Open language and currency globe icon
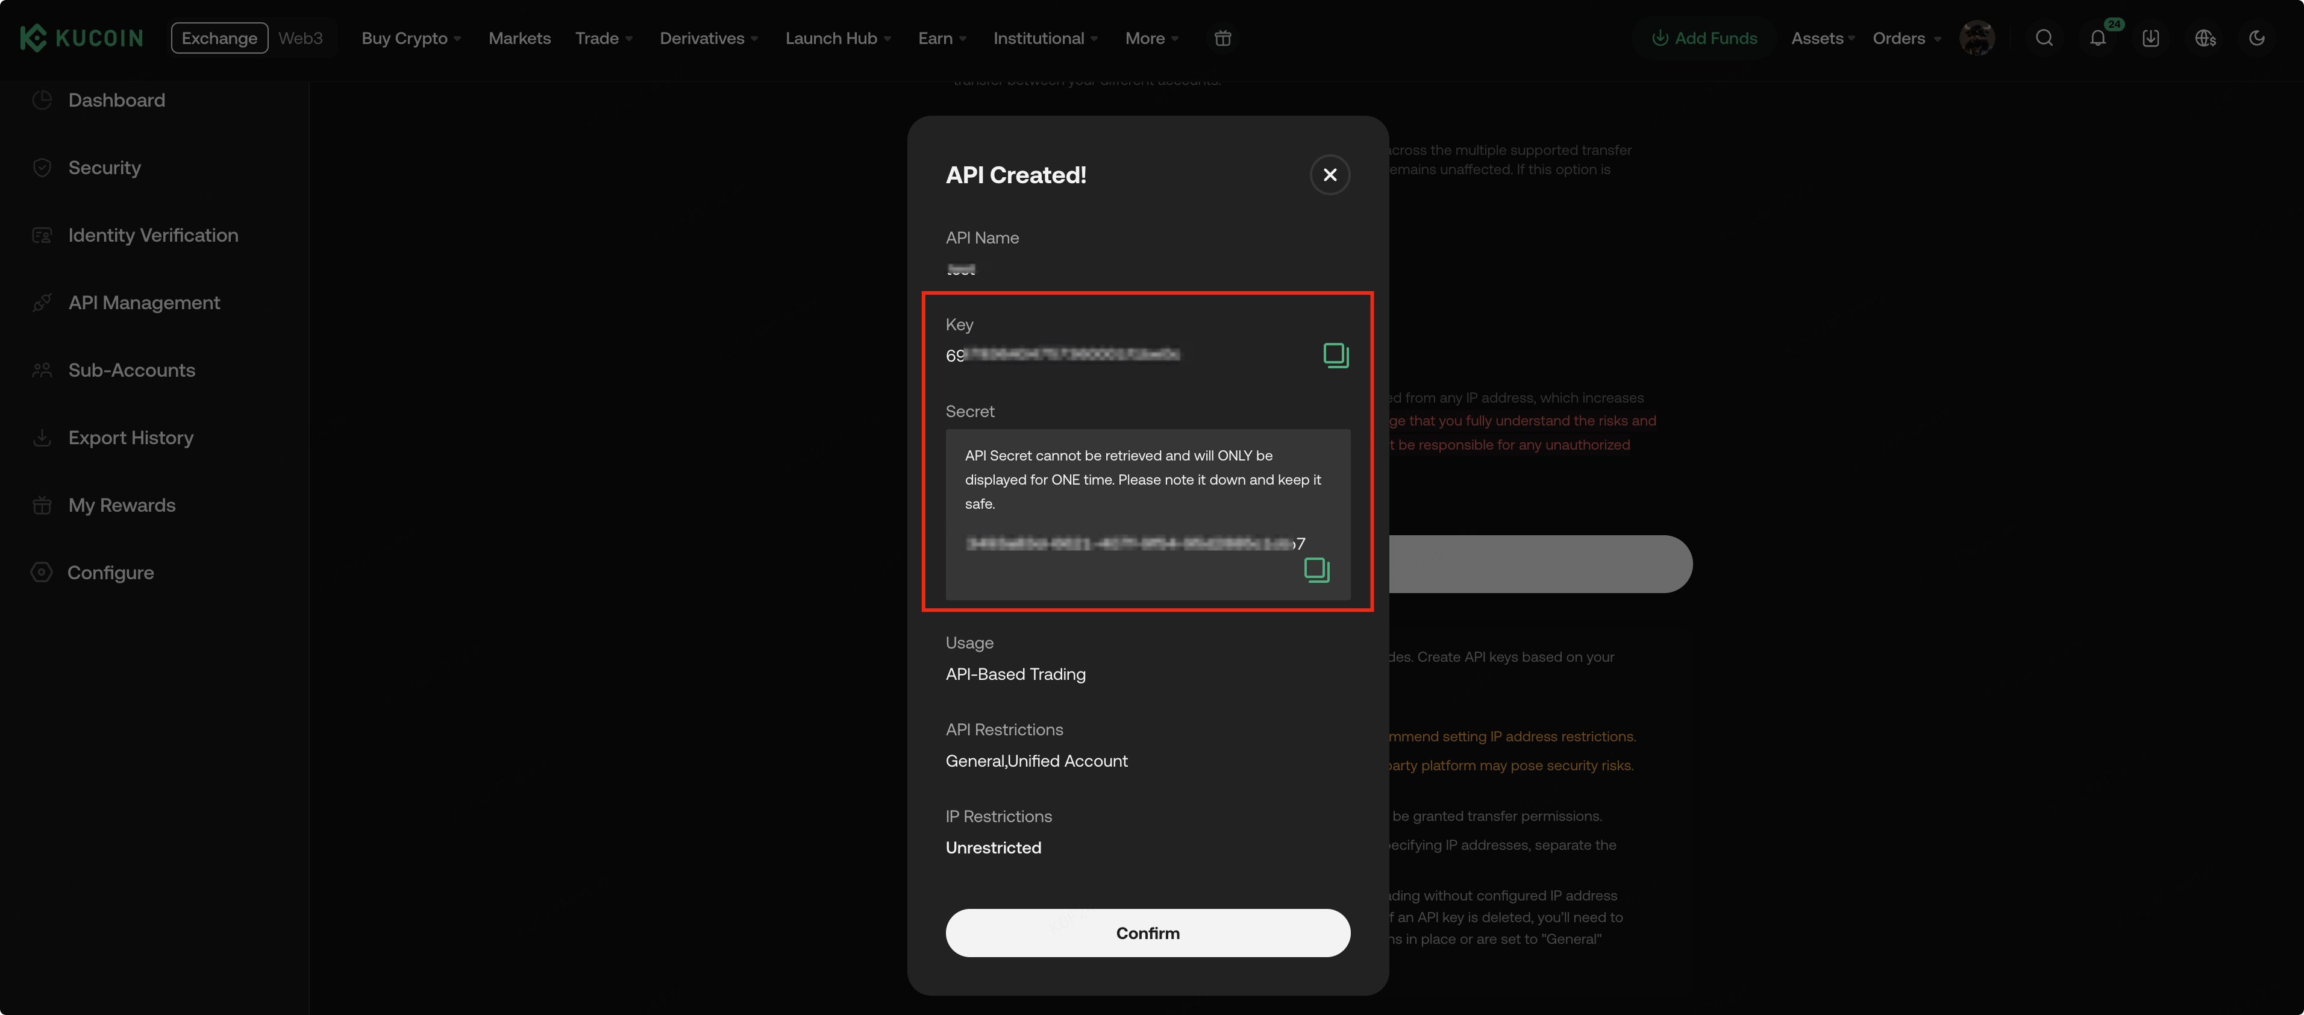Viewport: 2304px width, 1015px height. click(x=2205, y=37)
